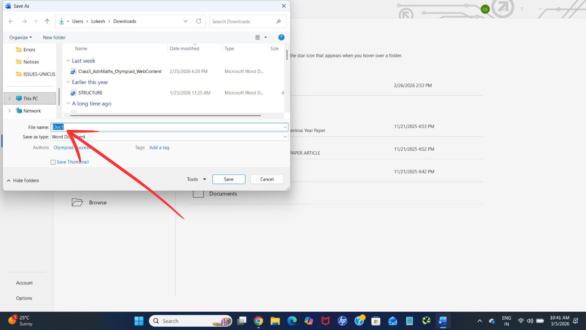Click the view layout icon in toolbar

click(x=258, y=37)
